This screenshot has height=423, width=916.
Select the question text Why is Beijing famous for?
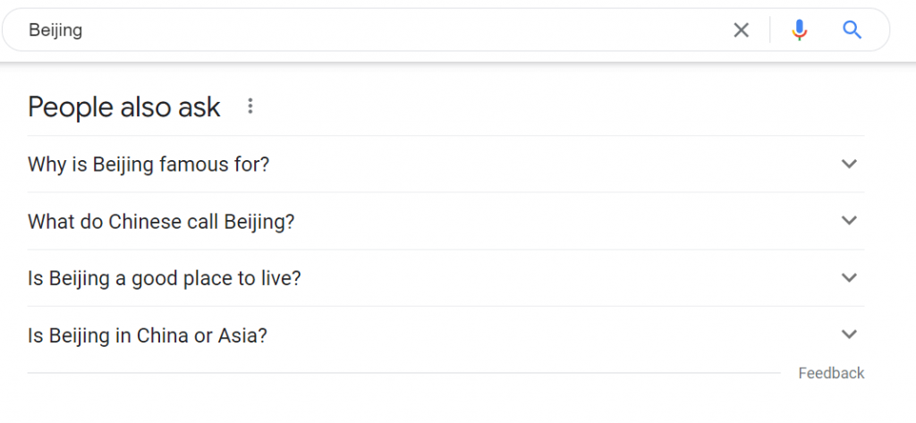(148, 165)
